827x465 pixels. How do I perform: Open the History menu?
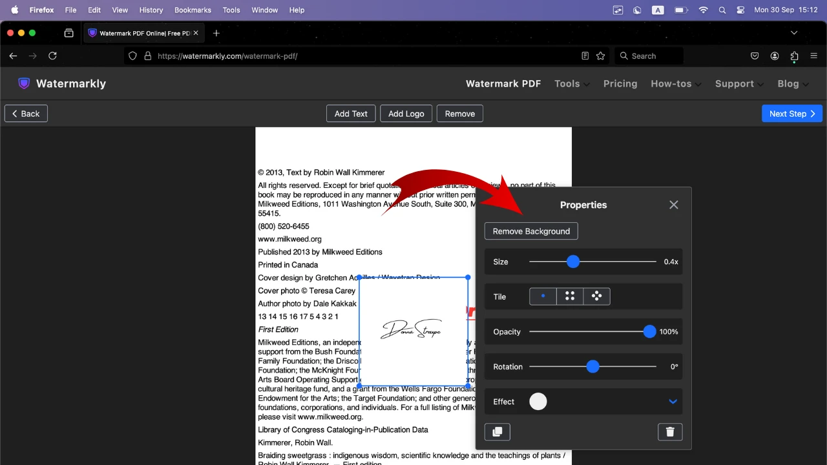click(x=151, y=10)
